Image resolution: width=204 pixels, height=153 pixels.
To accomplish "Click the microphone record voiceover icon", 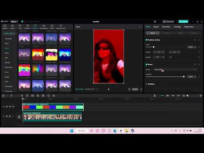I will [x=155, y=96].
